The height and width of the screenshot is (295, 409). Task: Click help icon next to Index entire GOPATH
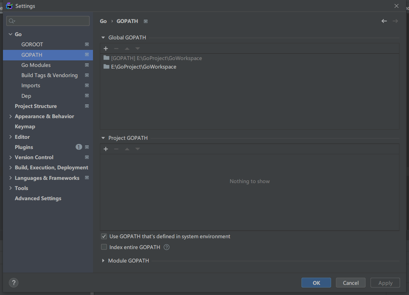click(167, 247)
